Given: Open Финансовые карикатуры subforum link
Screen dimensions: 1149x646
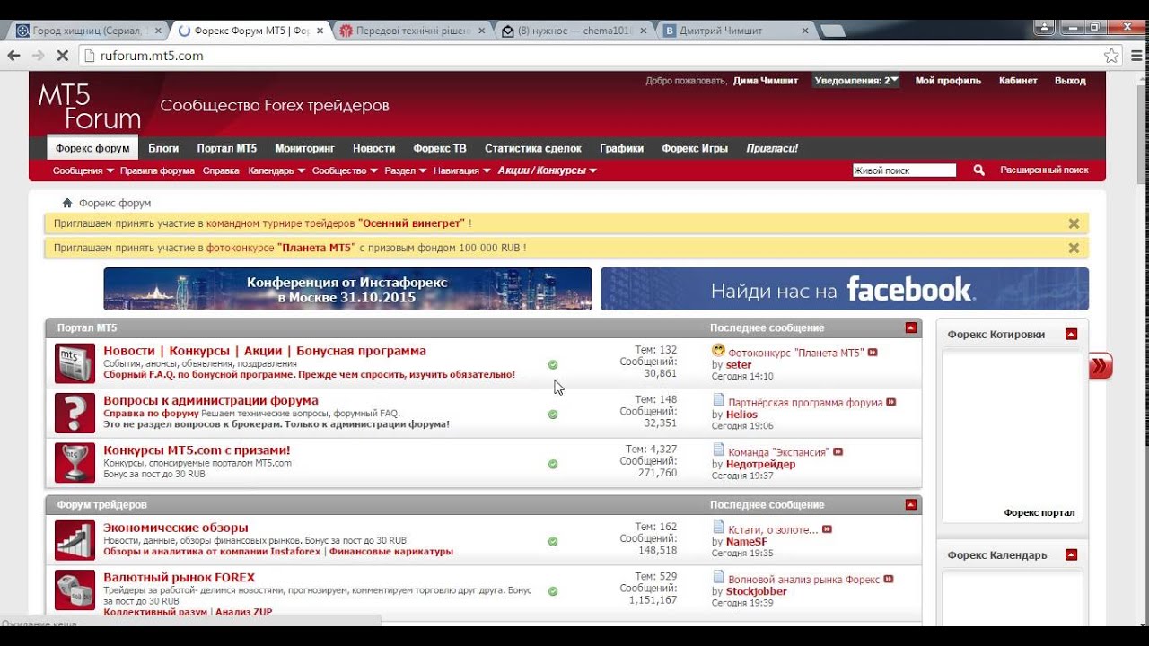Looking at the screenshot, I should point(391,551).
